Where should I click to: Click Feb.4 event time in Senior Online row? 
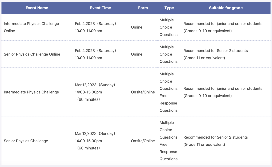95,54
